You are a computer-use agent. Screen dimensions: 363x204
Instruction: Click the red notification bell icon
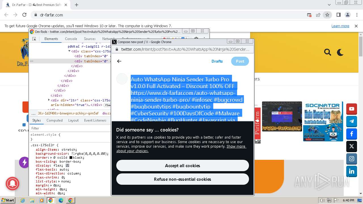click(12, 184)
